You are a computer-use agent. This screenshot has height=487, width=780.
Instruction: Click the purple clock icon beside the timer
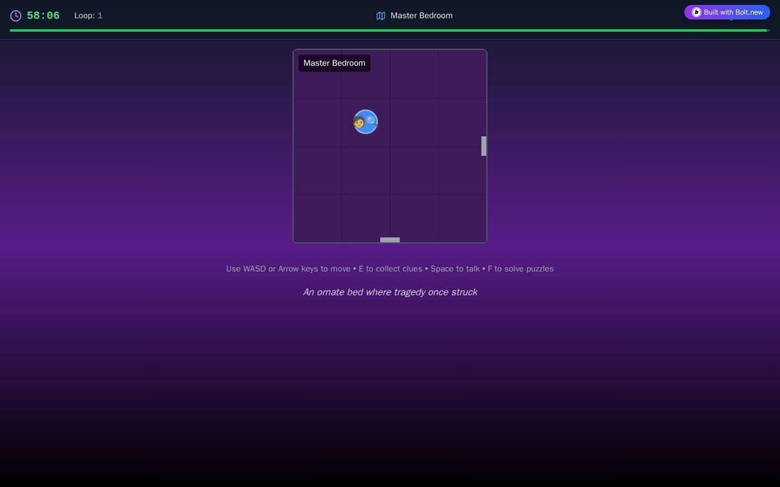pyautogui.click(x=16, y=16)
